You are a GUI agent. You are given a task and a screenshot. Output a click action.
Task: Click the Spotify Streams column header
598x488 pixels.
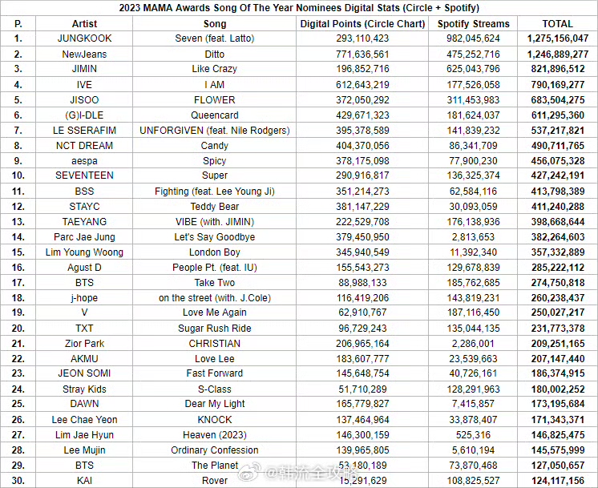pos(473,23)
